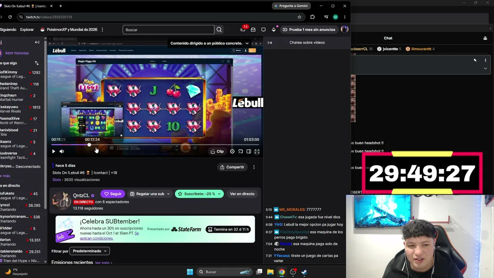Collapse the video chat panel
Image resolution: width=494 pixels, height=278 pixels.
[x=270, y=42]
